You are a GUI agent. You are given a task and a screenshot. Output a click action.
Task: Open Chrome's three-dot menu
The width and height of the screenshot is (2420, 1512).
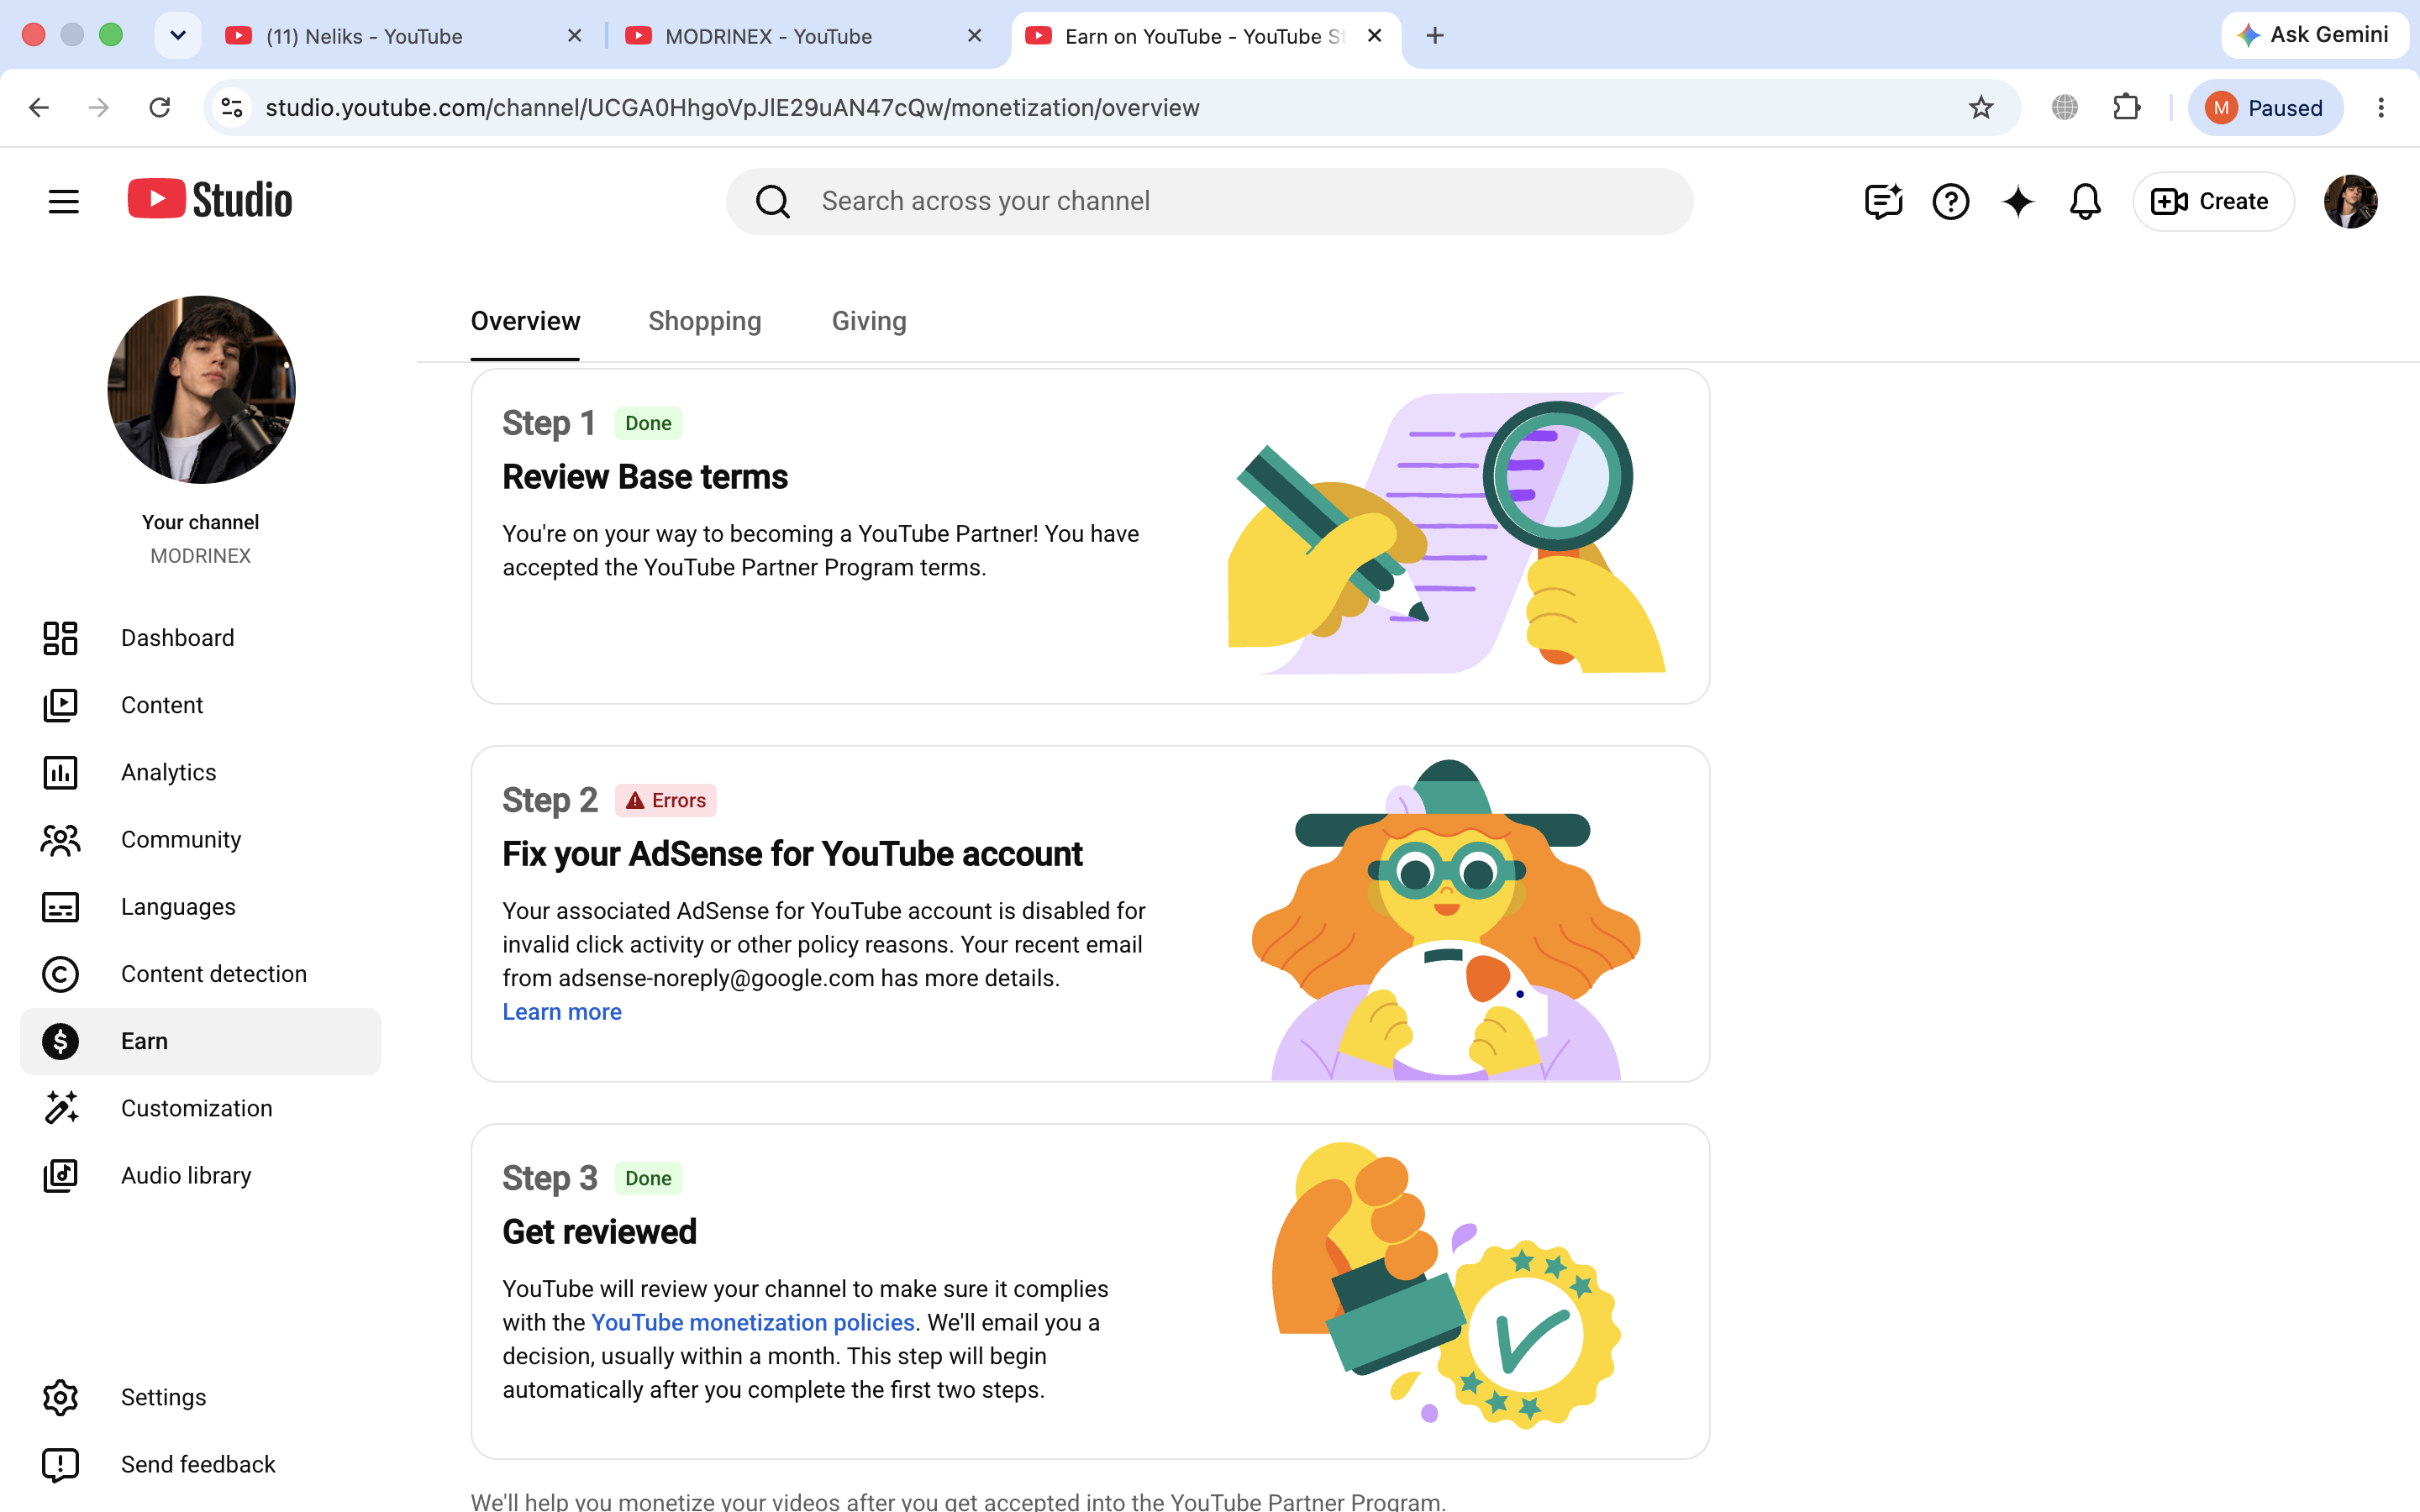(2381, 107)
